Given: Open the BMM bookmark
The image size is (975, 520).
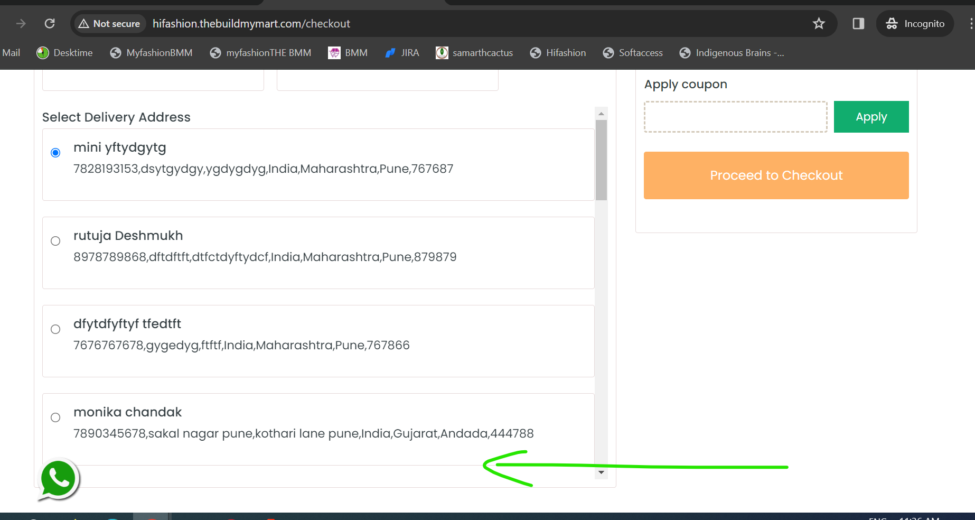Looking at the screenshot, I should 348,53.
